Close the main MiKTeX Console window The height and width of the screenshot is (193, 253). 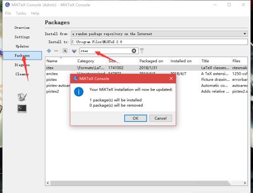point(243,5)
